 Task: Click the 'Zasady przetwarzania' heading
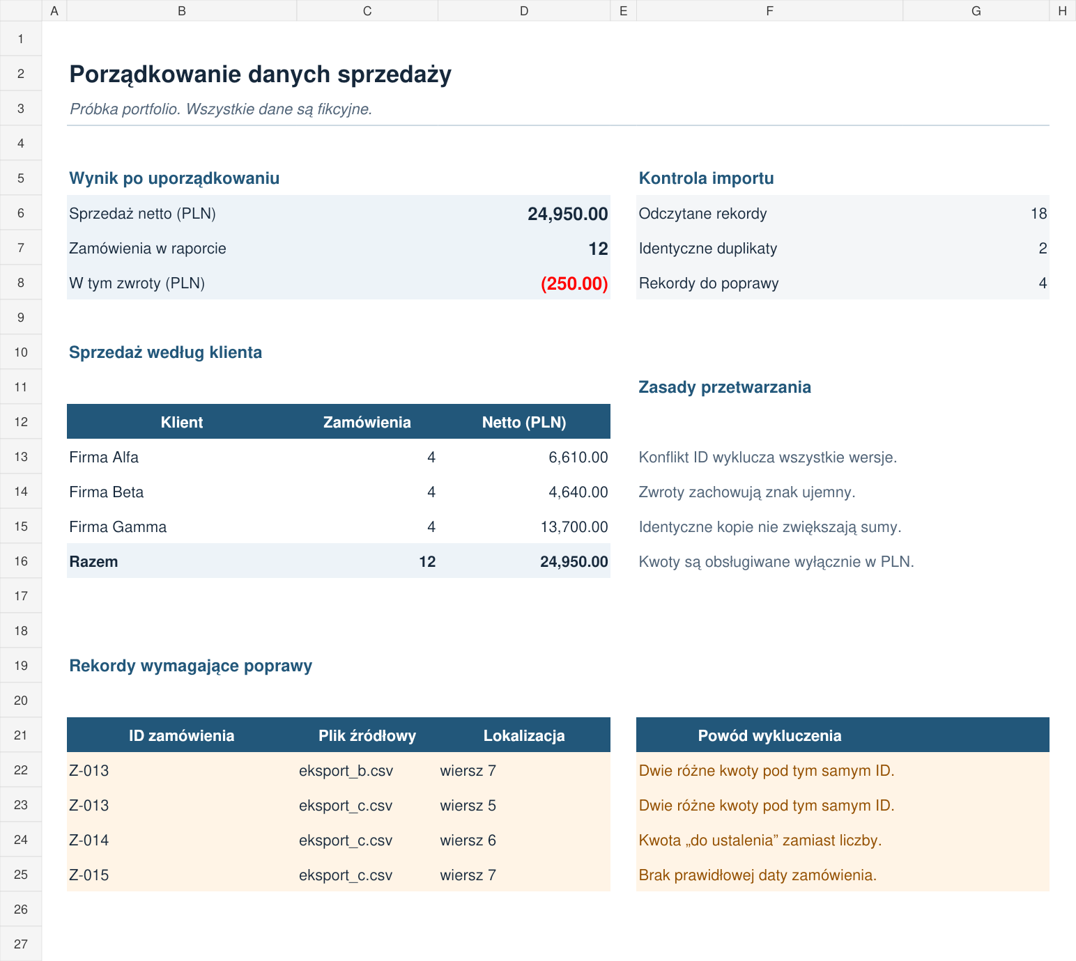(x=725, y=387)
